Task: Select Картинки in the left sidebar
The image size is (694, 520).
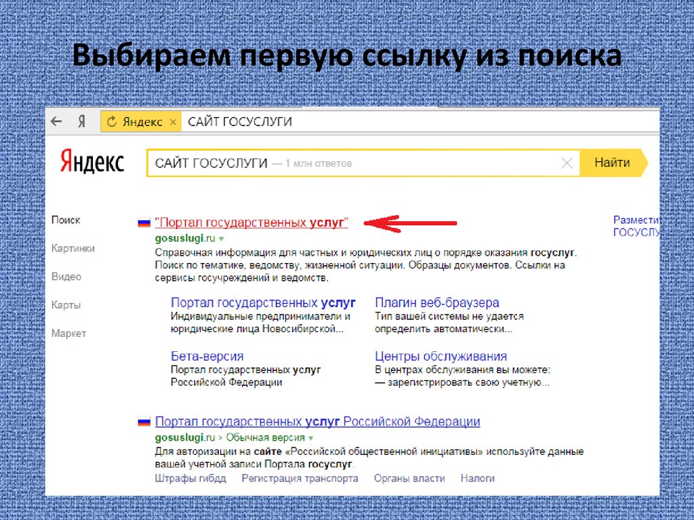Action: point(73,248)
